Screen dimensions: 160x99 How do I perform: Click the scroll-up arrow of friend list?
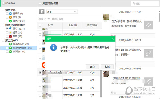point(101,30)
